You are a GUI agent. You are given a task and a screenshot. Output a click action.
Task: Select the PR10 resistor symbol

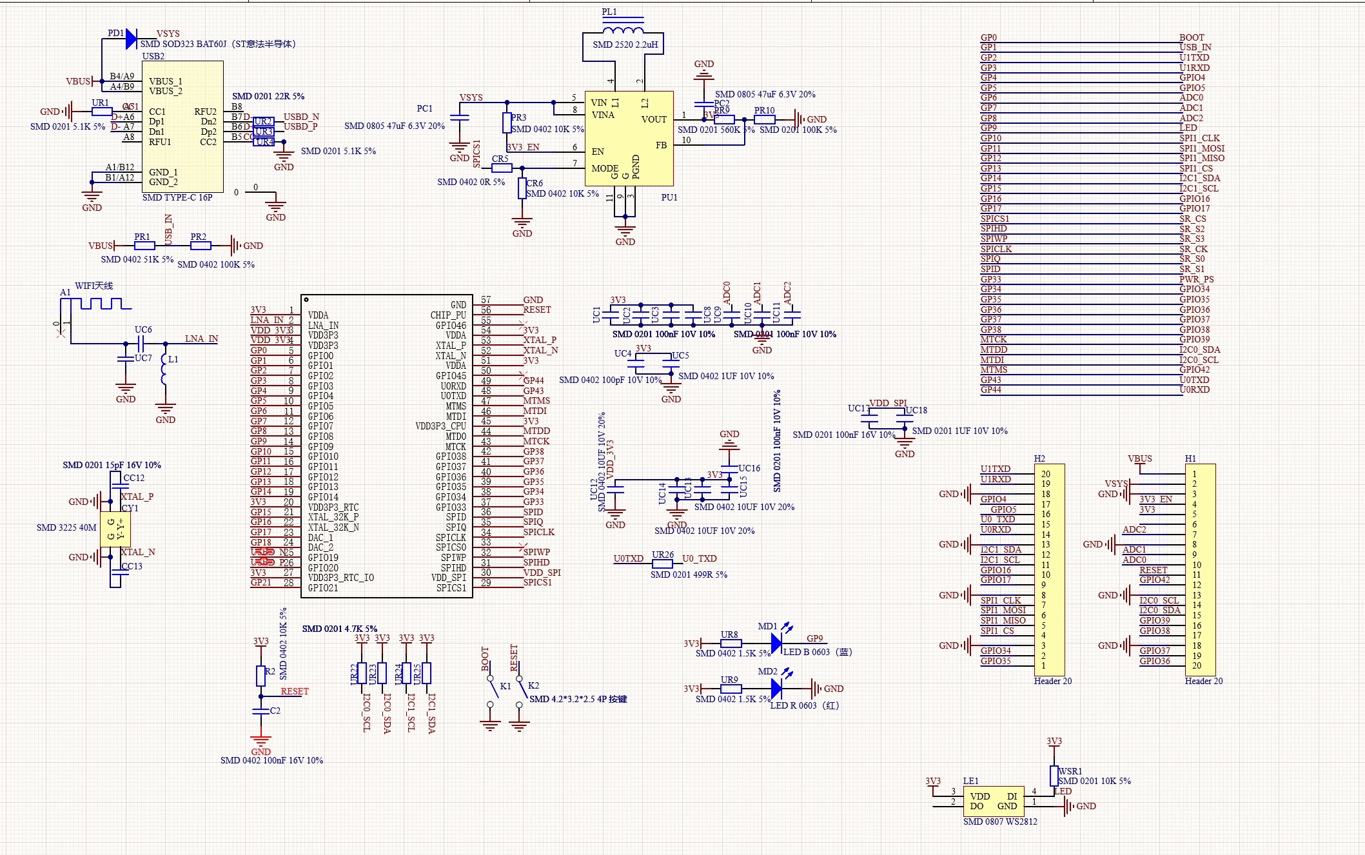pos(765,119)
